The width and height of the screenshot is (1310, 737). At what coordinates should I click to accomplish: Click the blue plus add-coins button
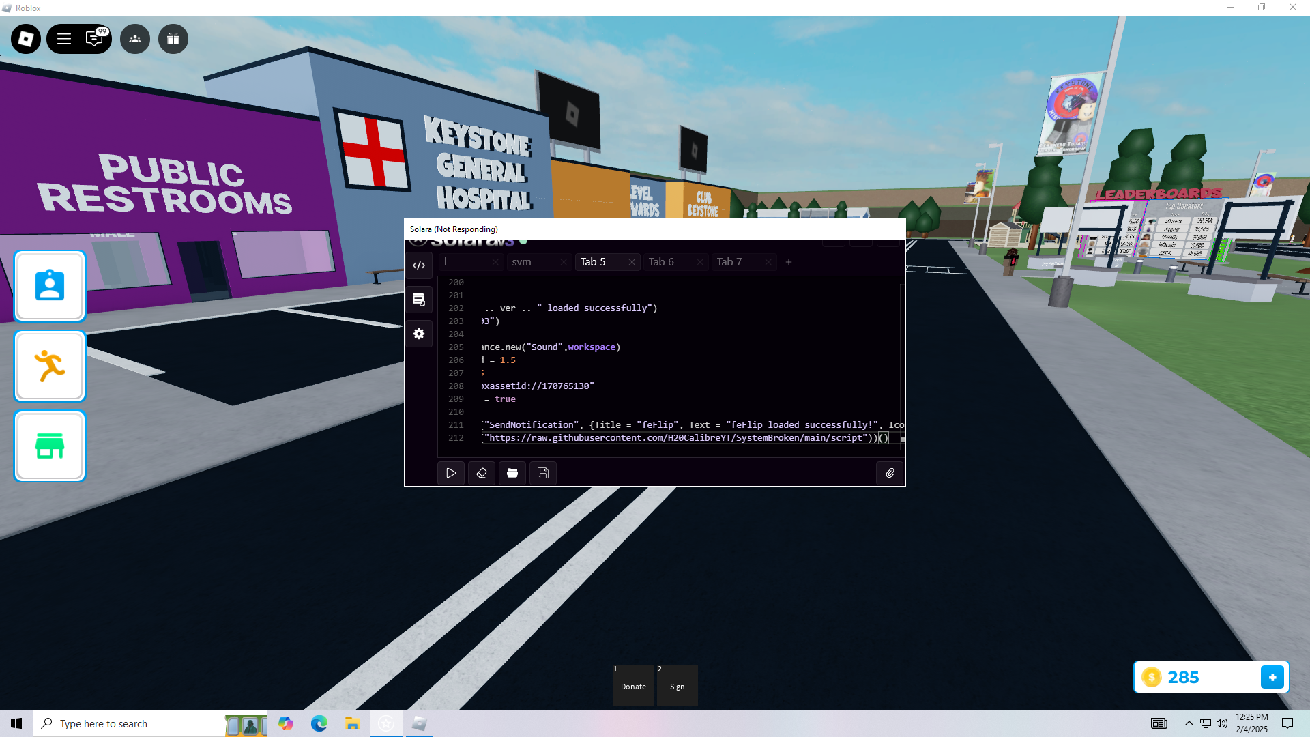pyautogui.click(x=1272, y=677)
